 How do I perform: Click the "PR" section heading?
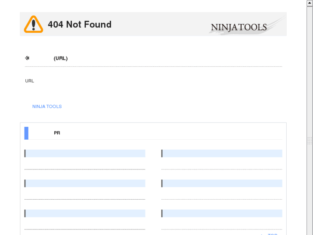click(57, 133)
